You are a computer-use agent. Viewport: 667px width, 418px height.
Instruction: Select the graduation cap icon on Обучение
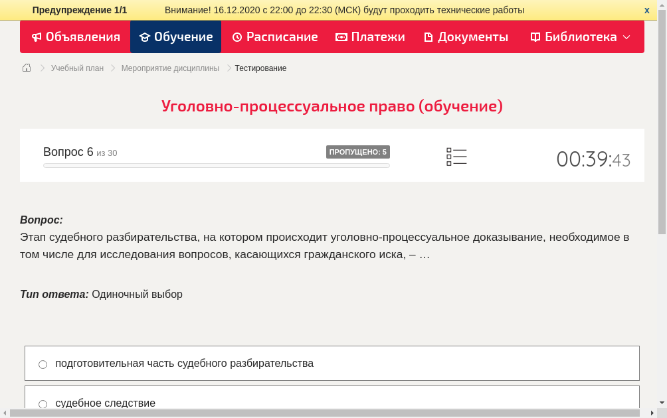(x=144, y=37)
